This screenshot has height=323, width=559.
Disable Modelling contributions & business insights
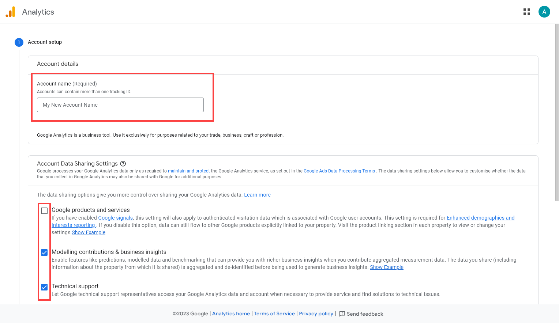(44, 252)
